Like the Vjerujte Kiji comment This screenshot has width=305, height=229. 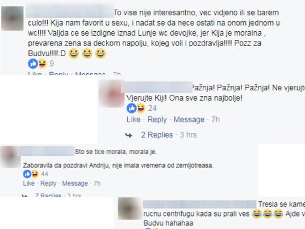[133, 119]
